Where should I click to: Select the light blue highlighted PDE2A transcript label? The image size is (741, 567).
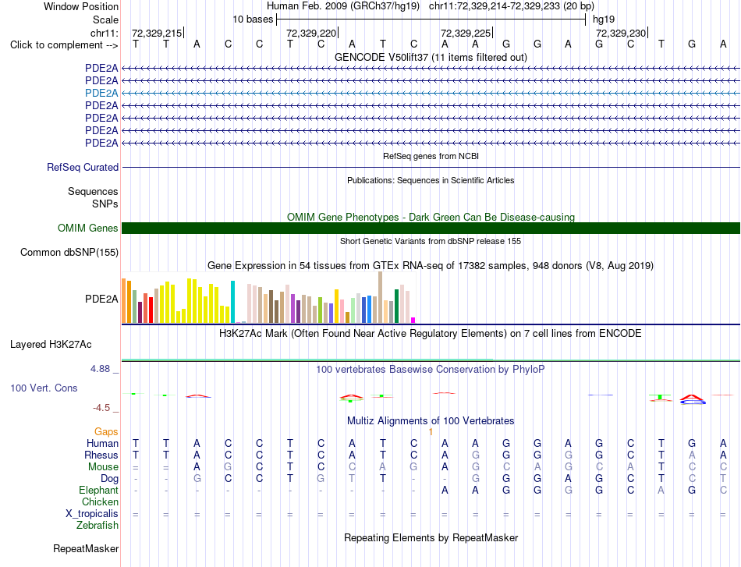[101, 93]
